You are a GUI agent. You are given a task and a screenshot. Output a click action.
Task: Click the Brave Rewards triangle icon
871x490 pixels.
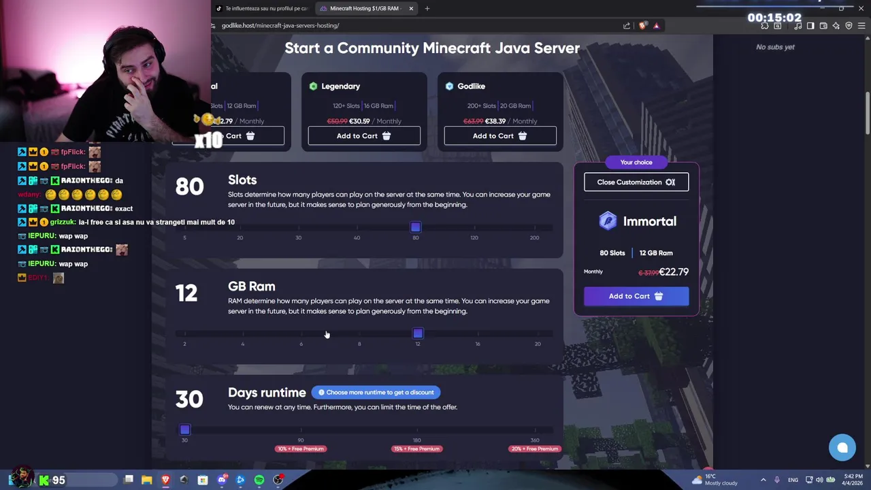tap(656, 26)
